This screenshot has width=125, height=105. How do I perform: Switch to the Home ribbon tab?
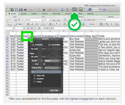pos(12,14)
